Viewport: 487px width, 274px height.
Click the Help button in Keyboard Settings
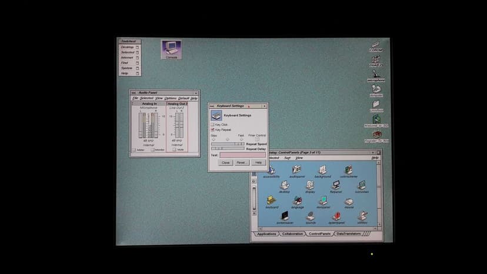click(258, 162)
